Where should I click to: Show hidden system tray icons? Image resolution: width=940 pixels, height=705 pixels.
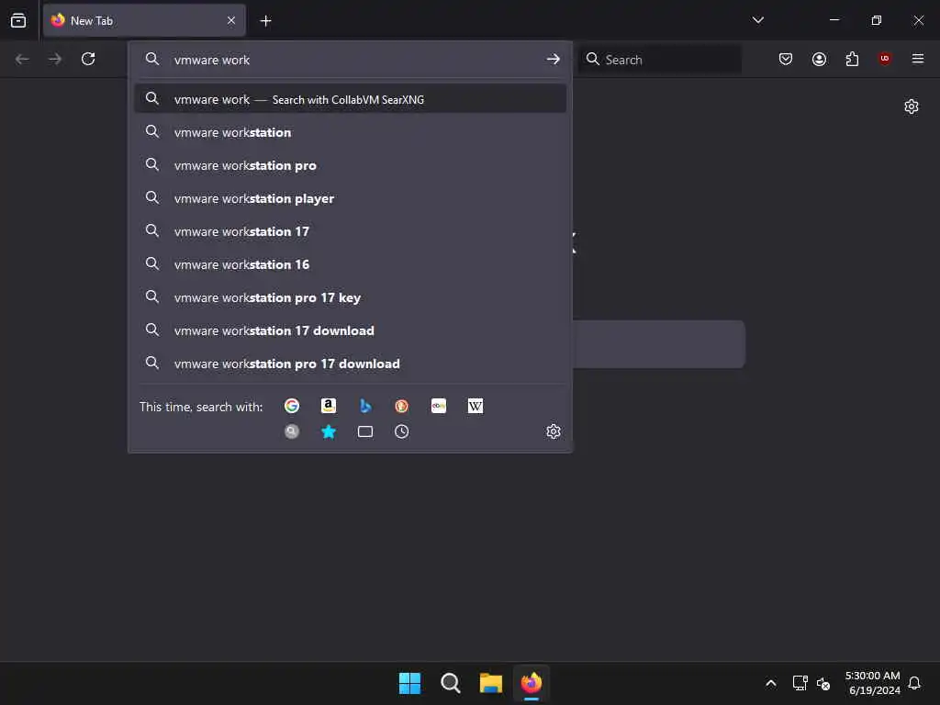coord(771,683)
